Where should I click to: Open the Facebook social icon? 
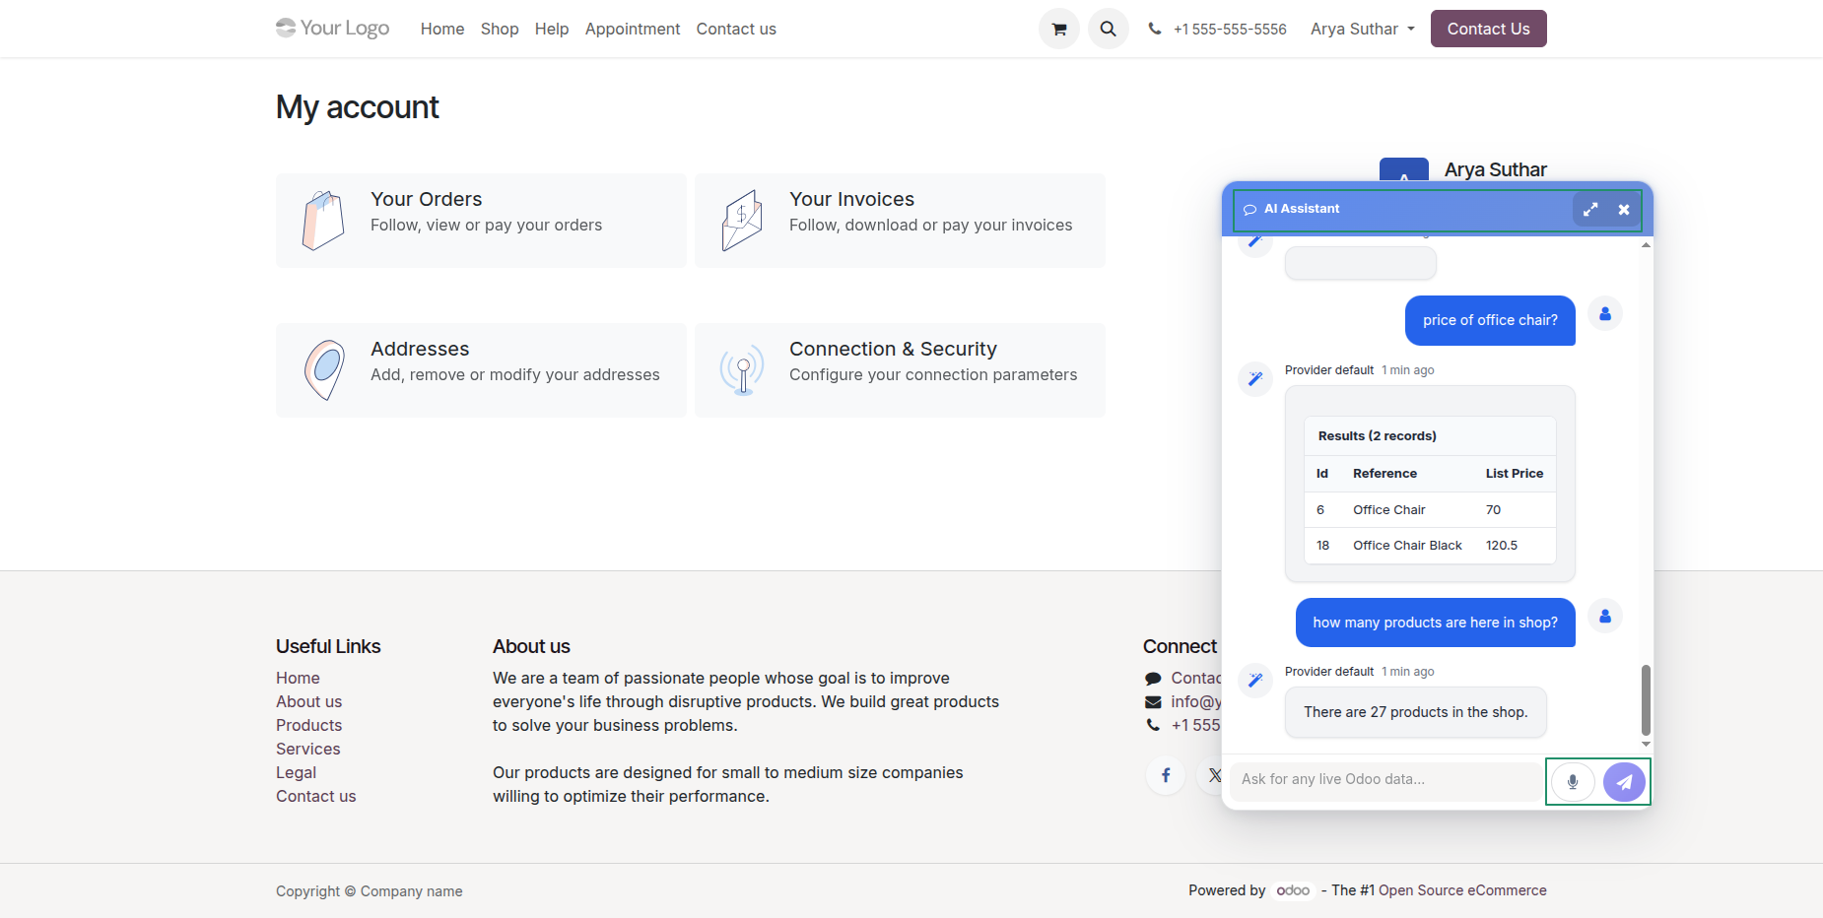[1166, 775]
